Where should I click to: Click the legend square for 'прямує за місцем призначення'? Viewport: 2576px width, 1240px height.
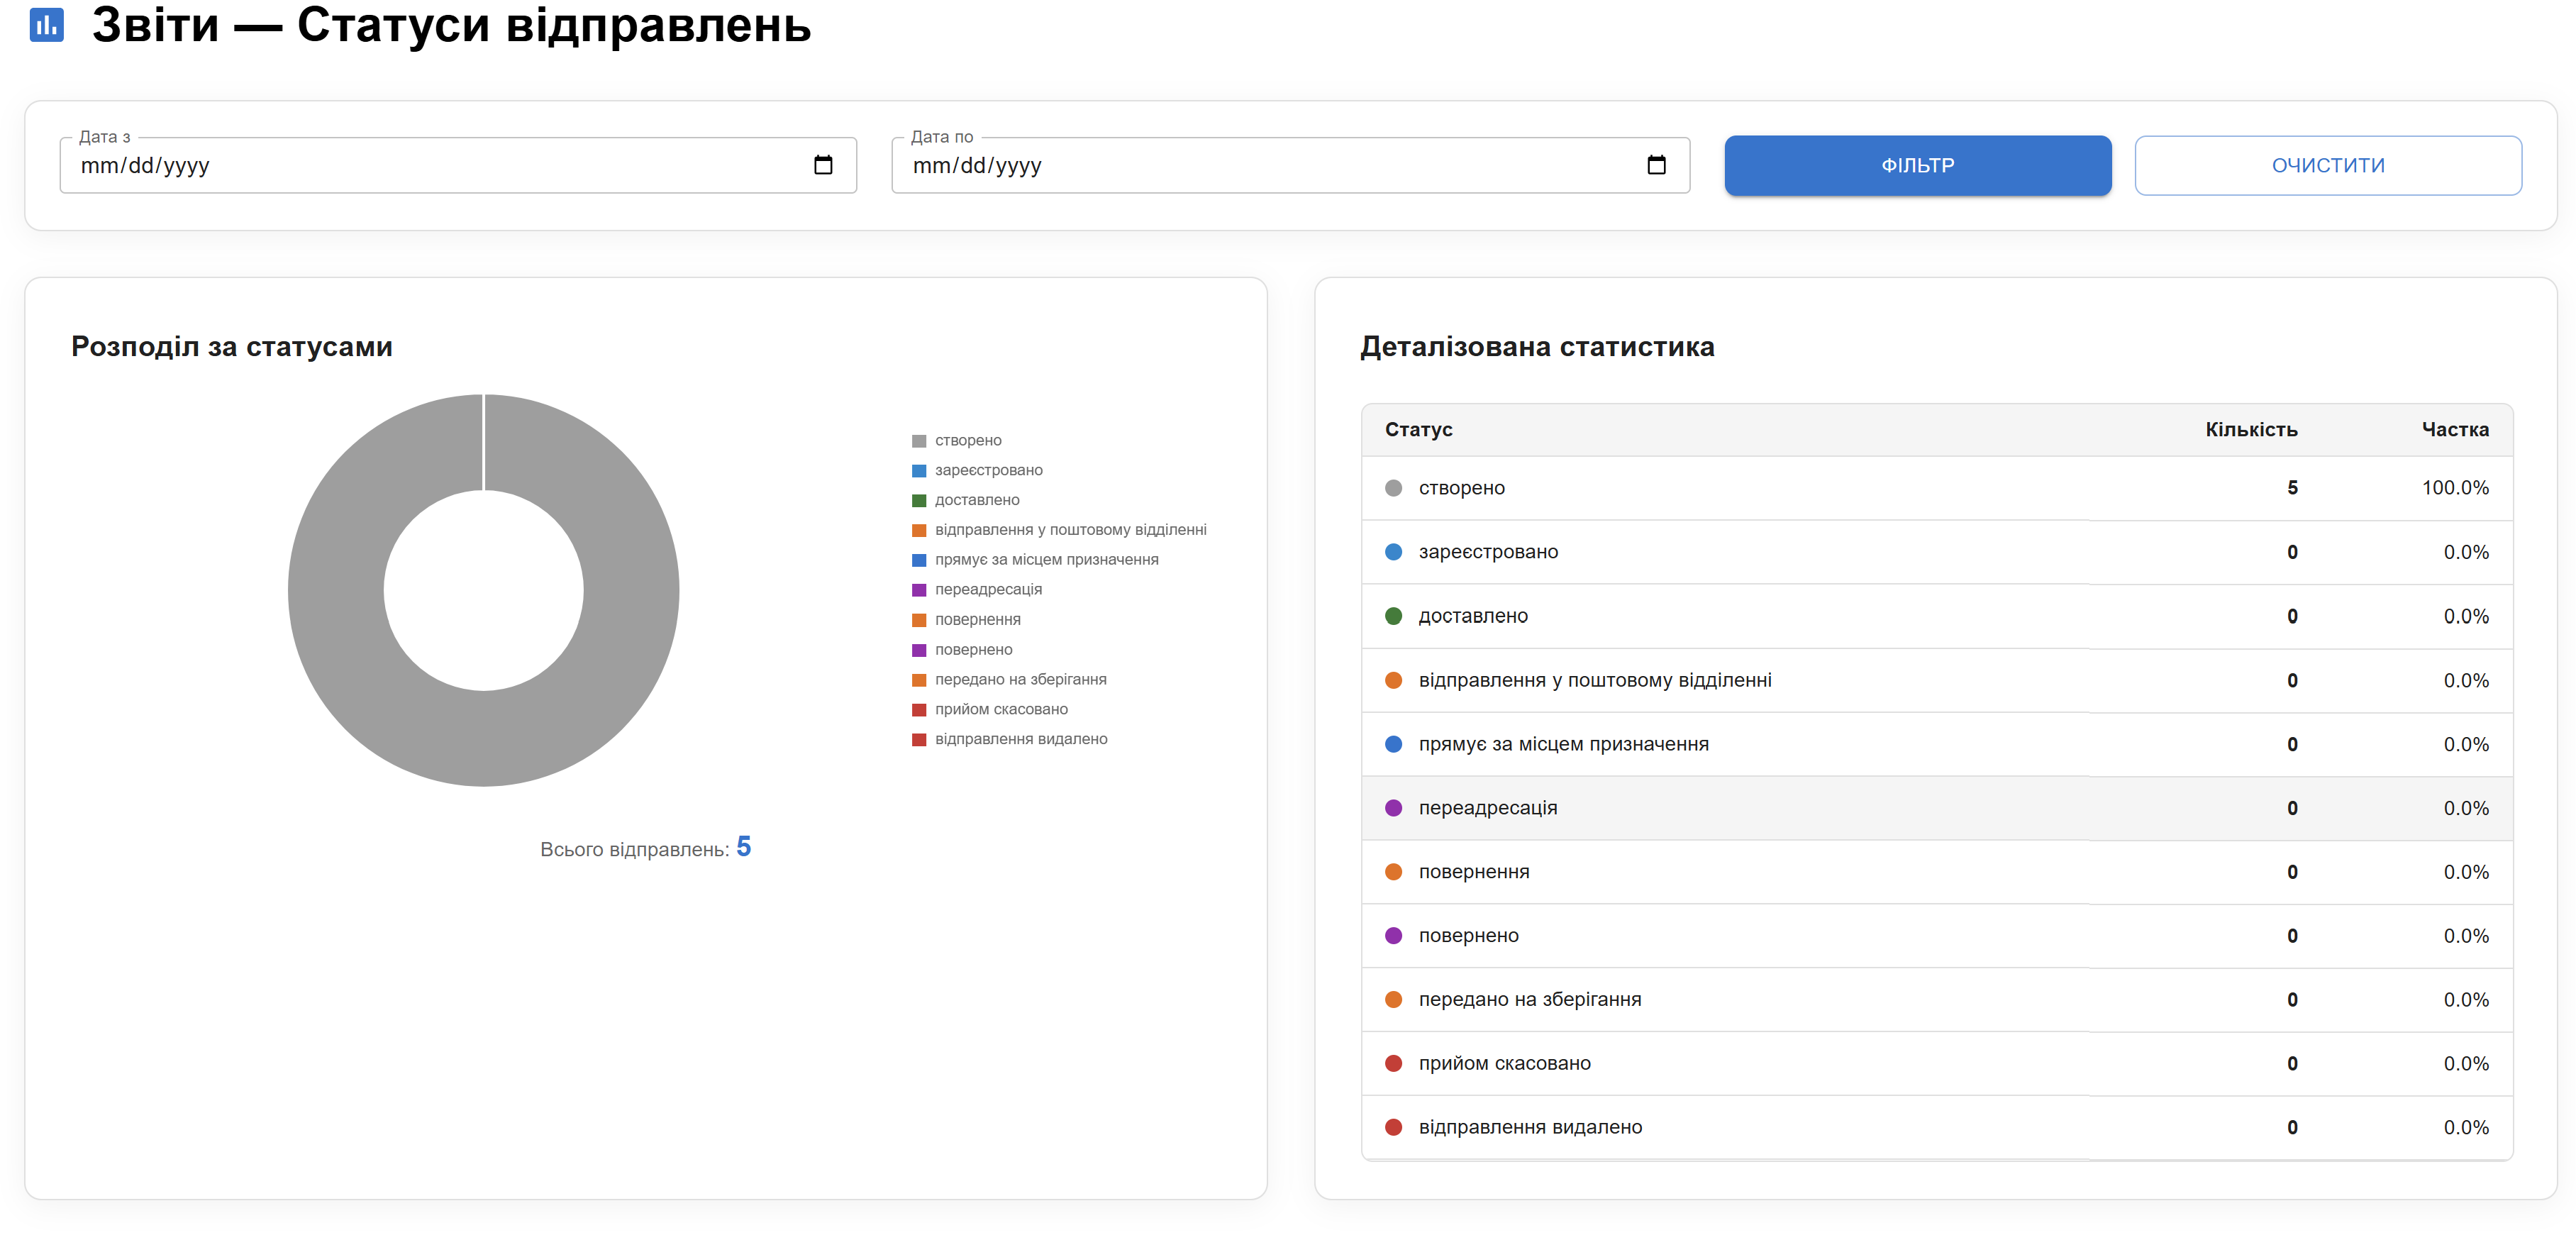pyautogui.click(x=919, y=560)
